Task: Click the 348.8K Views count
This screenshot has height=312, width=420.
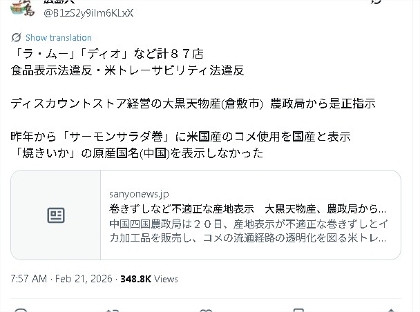Action: point(149,279)
